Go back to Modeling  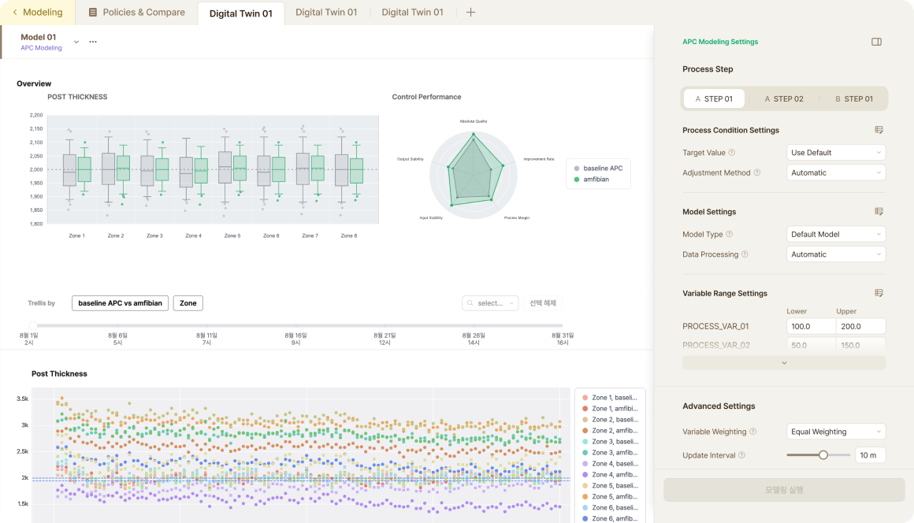point(37,13)
